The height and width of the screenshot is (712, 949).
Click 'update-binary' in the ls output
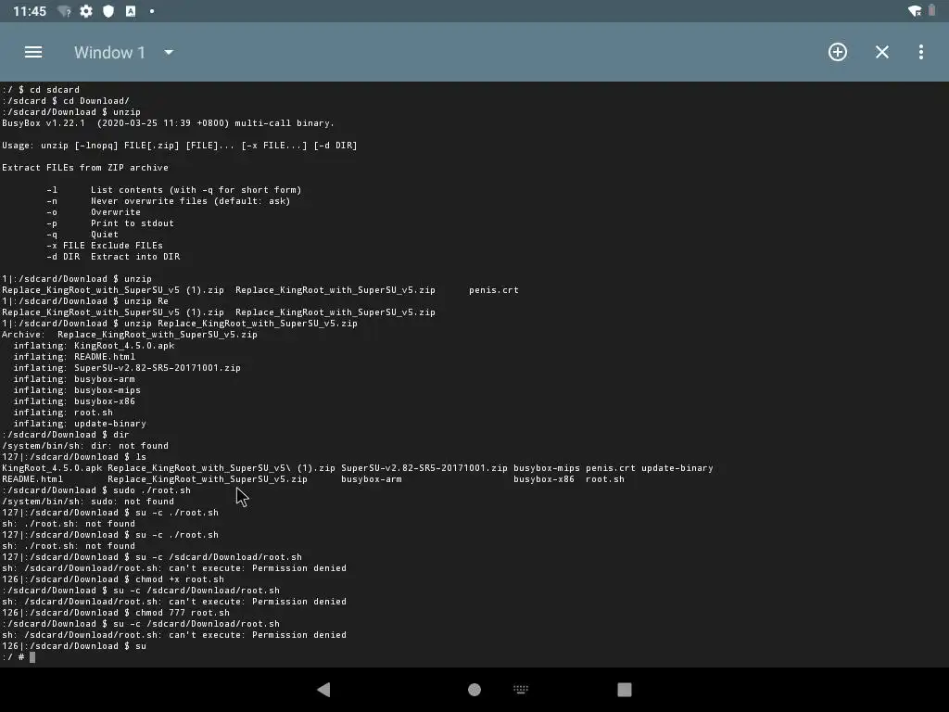677,468
